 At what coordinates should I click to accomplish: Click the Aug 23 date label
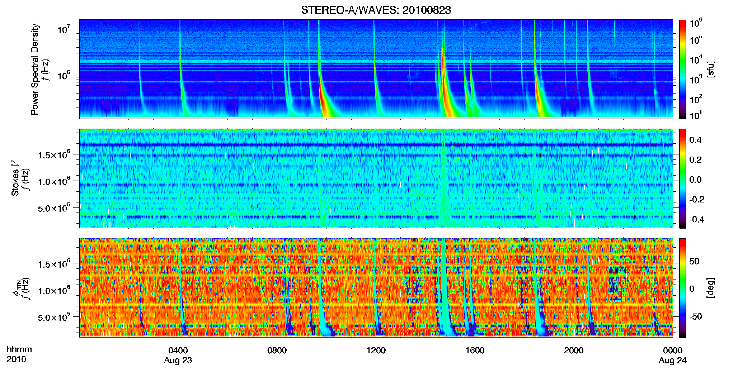tap(178, 360)
